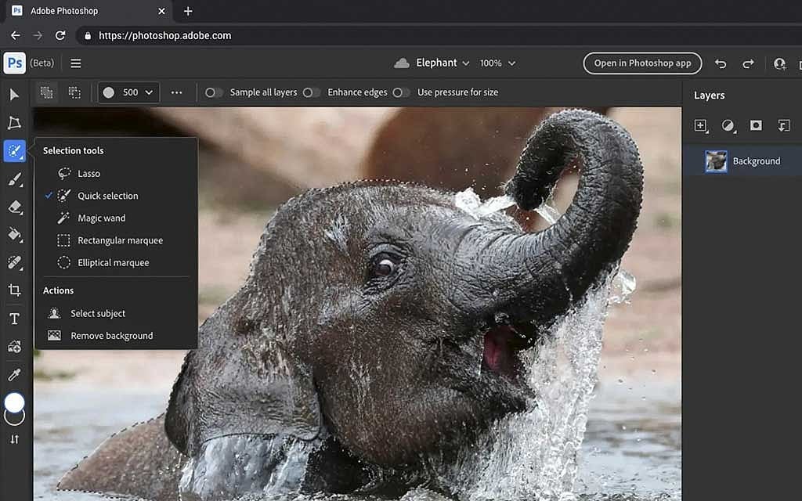Click browser Forward arrow
This screenshot has height=501, width=802.
pyautogui.click(x=38, y=35)
